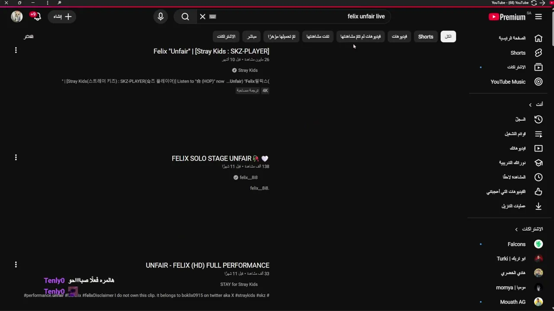Open Felix "Unfair" SKZ-PLAYER video title
Screen dimensions: 554x311
click(x=211, y=51)
